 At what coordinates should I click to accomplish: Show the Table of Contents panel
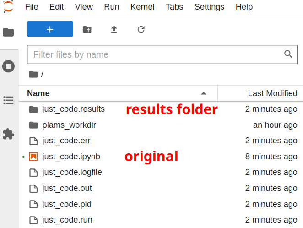[x=8, y=100]
